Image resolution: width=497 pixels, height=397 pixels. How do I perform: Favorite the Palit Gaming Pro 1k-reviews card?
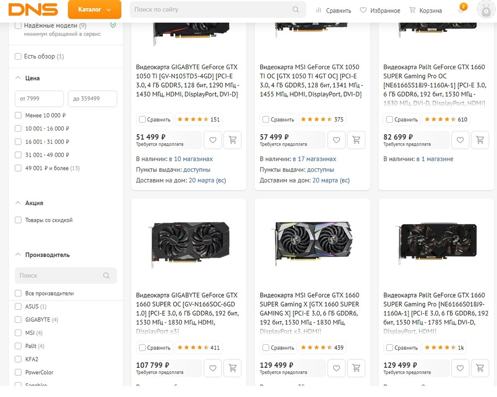click(x=460, y=368)
